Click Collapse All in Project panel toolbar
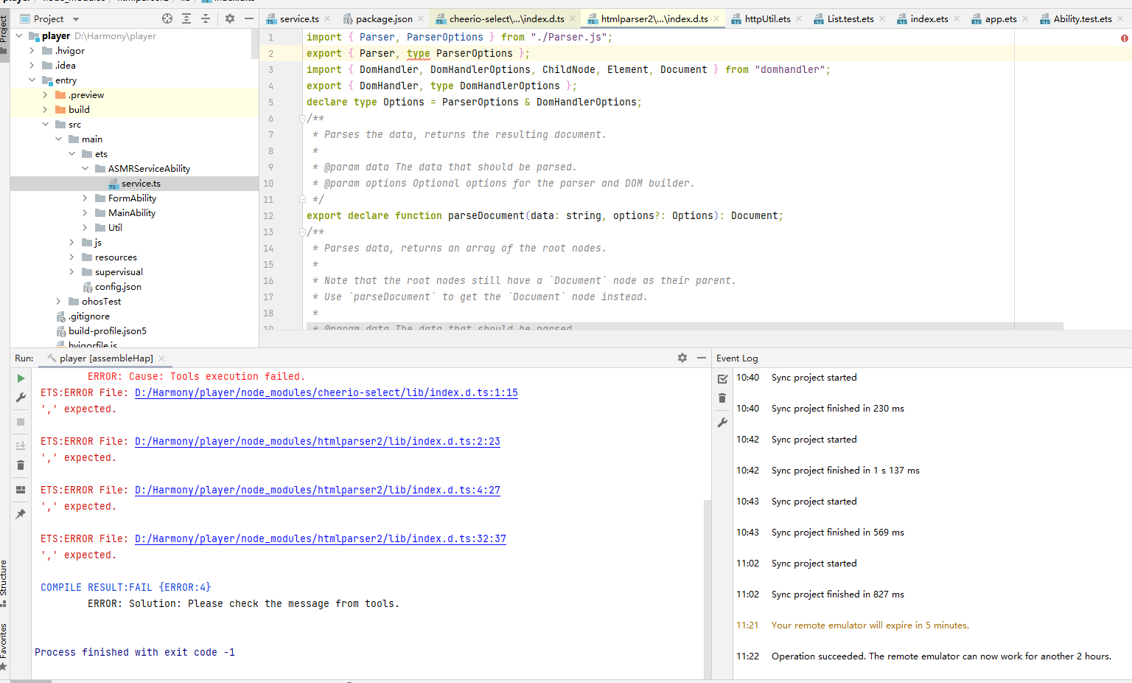 [x=206, y=18]
